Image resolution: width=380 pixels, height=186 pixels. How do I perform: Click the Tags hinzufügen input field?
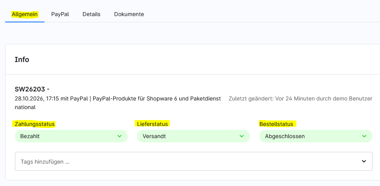(194, 161)
